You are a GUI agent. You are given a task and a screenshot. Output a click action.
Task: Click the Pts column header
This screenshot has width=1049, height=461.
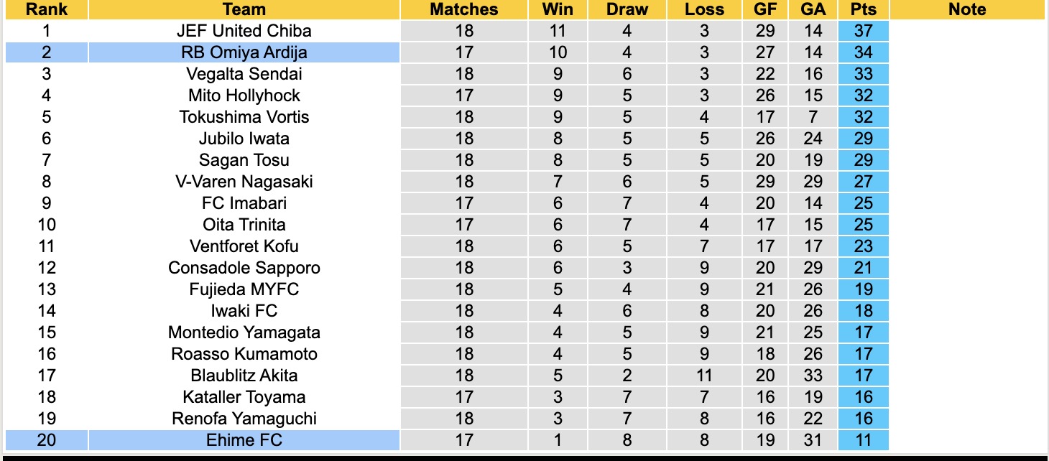[863, 9]
